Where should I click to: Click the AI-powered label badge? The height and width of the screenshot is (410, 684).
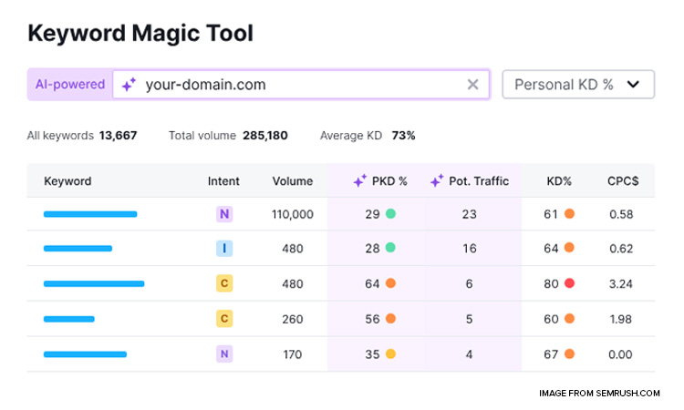(x=70, y=85)
